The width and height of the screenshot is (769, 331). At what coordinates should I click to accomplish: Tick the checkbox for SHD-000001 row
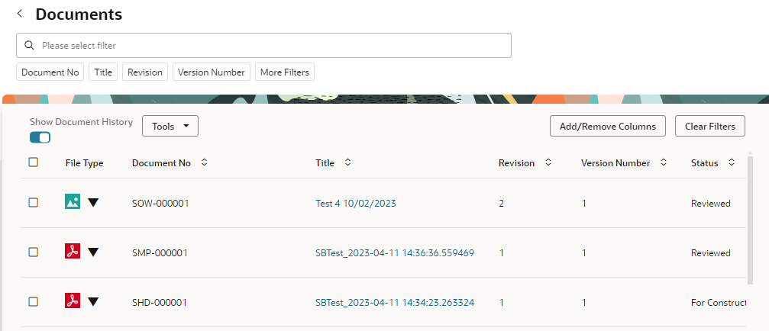34,301
